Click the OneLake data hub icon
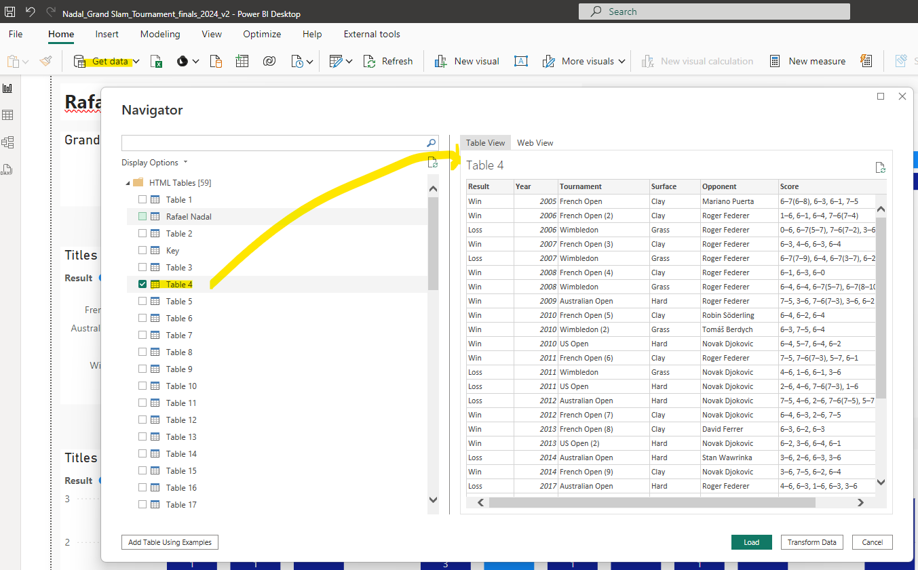The width and height of the screenshot is (918, 570). coord(182,61)
